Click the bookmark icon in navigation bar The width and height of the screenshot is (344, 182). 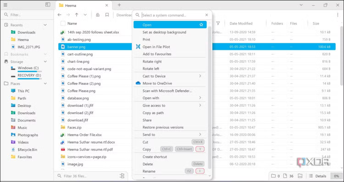tap(107, 15)
